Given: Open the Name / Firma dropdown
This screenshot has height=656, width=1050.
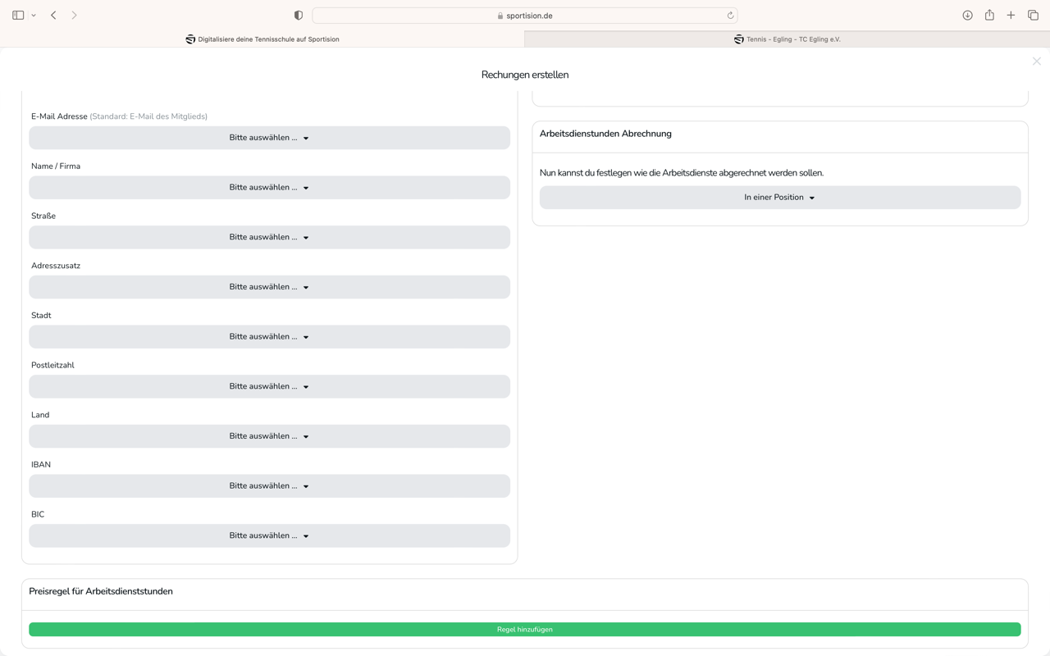Looking at the screenshot, I should (269, 188).
